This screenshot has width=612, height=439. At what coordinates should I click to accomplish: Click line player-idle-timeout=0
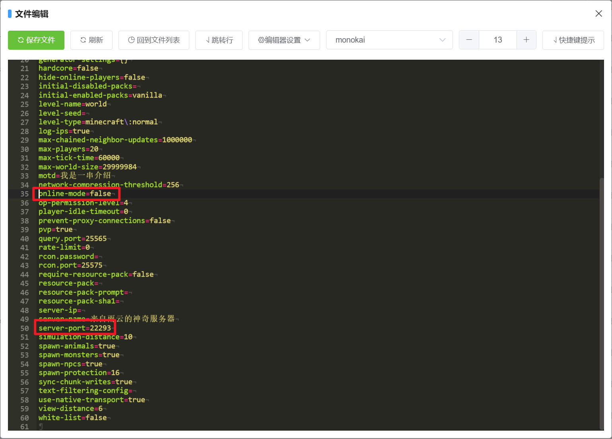(83, 212)
